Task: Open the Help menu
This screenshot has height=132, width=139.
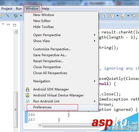Action: pos(46,9)
